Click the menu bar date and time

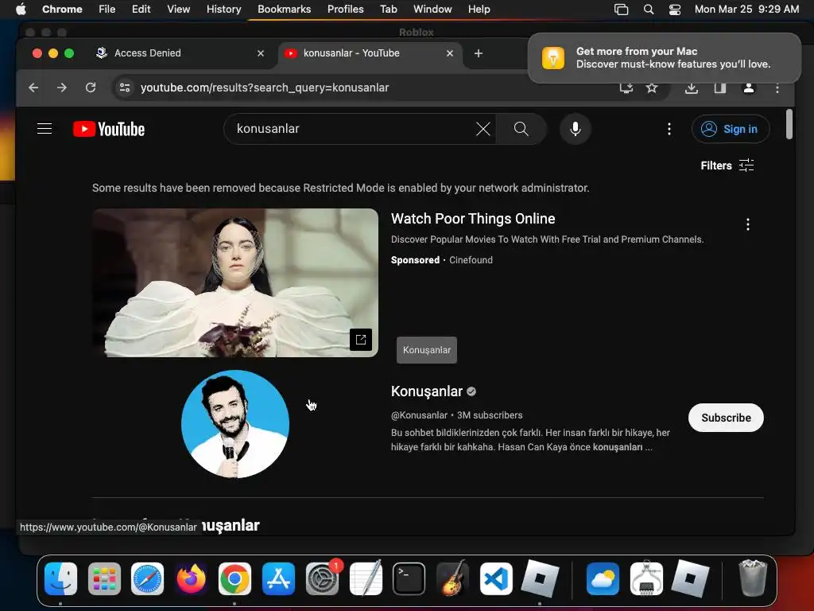(746, 10)
